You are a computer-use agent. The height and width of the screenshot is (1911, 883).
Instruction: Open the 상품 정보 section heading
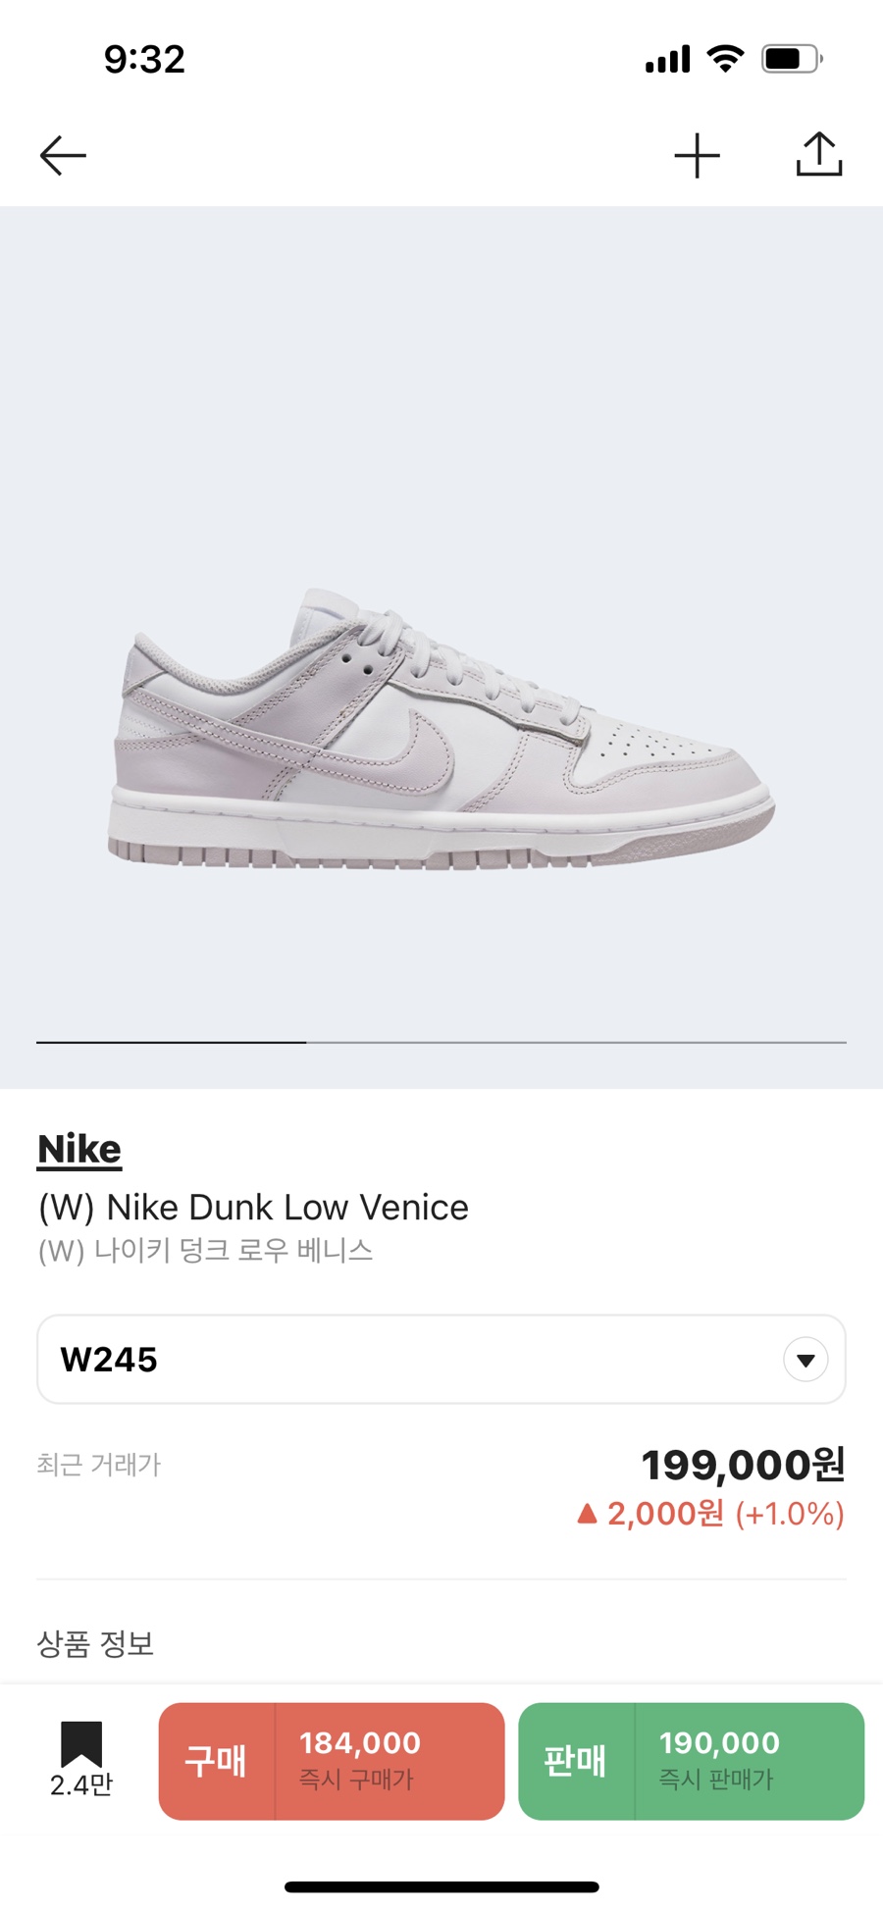point(95,1644)
